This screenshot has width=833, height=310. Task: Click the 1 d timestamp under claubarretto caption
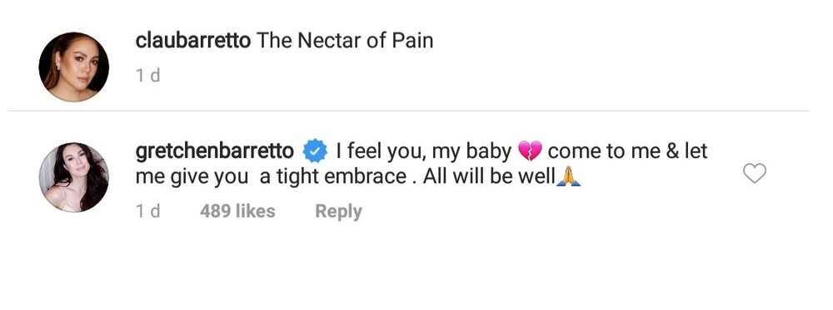[x=147, y=76]
